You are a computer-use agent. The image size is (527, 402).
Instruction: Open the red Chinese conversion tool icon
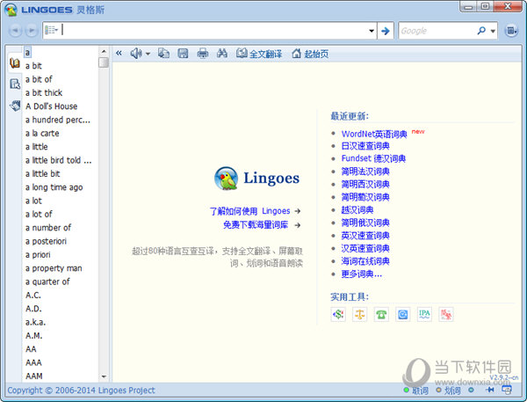click(x=446, y=314)
